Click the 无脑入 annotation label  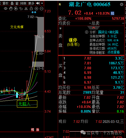tap(27, 104)
